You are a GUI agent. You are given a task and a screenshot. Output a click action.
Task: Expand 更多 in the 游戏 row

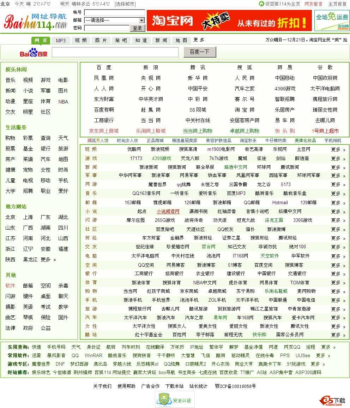click(x=338, y=159)
